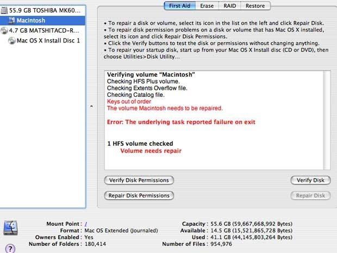The width and height of the screenshot is (337, 253).
Task: Click "Error: The underlying task reported failure" text
Action: [x=181, y=122]
